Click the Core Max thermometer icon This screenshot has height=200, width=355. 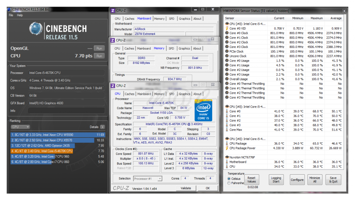tap(227, 130)
